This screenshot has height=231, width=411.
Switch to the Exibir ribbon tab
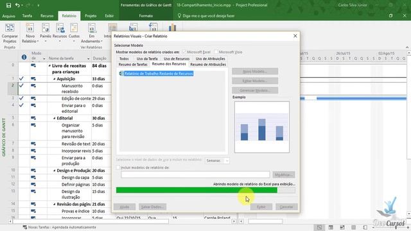109,16
